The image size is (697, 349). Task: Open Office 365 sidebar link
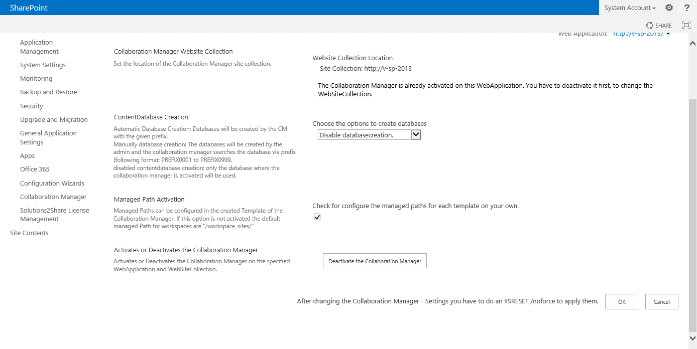point(35,169)
